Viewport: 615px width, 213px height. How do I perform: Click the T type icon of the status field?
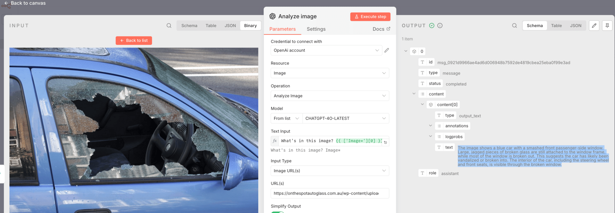(422, 83)
